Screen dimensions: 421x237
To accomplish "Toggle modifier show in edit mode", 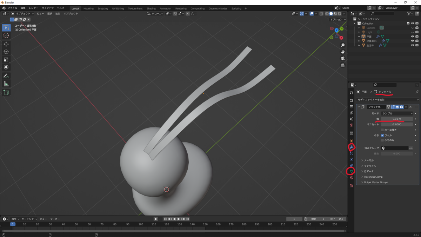I will click(393, 107).
